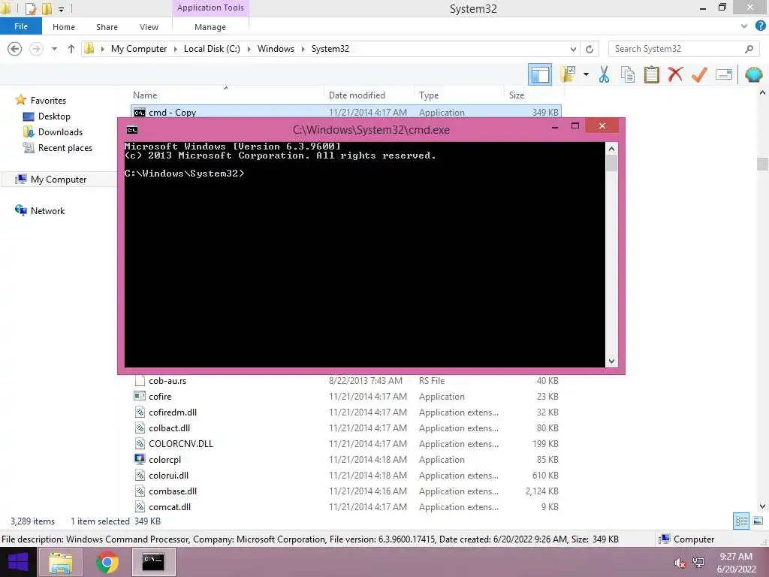Screen dimensions: 769x577
Task: Click the Copy pages icon
Action: tap(628, 74)
